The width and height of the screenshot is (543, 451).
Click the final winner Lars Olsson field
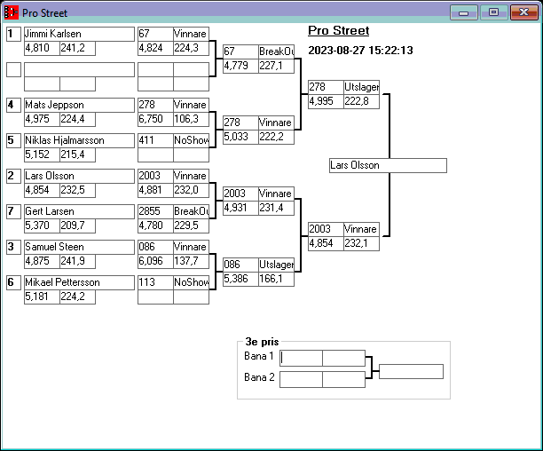(x=387, y=165)
